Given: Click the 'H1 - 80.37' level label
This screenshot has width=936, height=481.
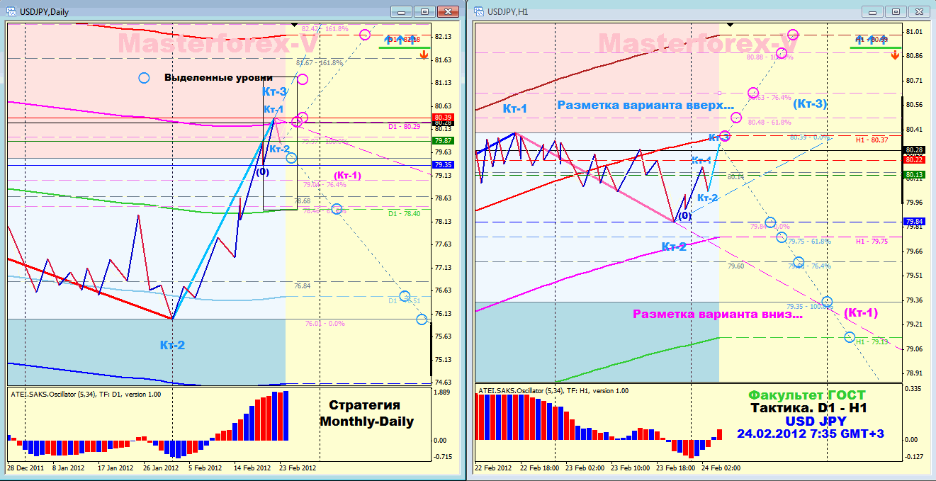Looking at the screenshot, I should point(872,140).
